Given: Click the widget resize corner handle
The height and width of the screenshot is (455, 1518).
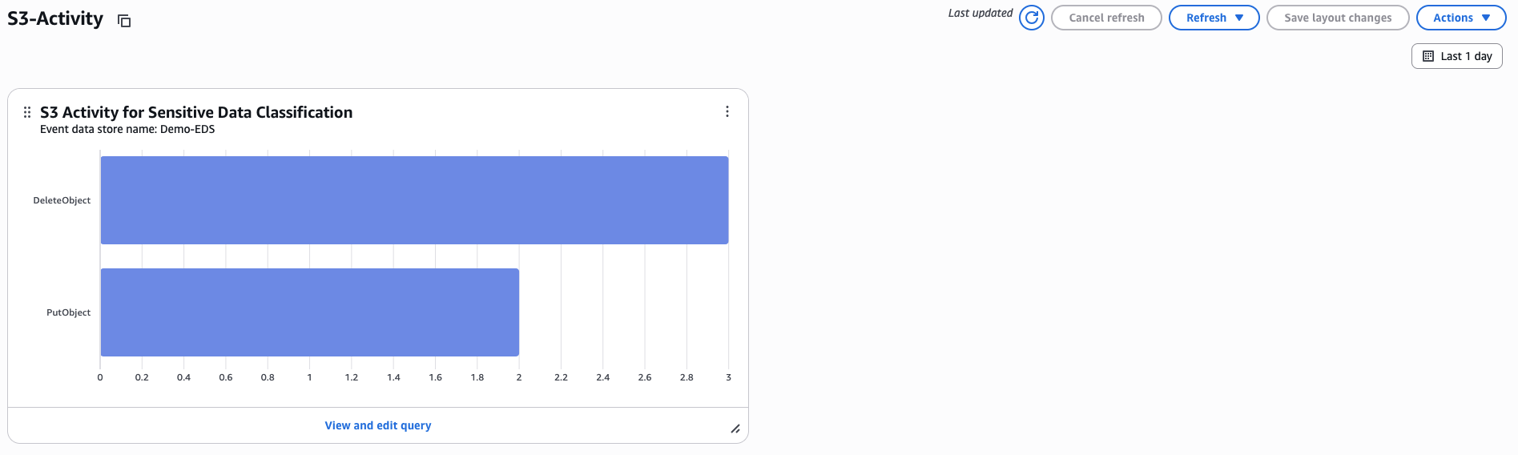Looking at the screenshot, I should click(x=735, y=429).
